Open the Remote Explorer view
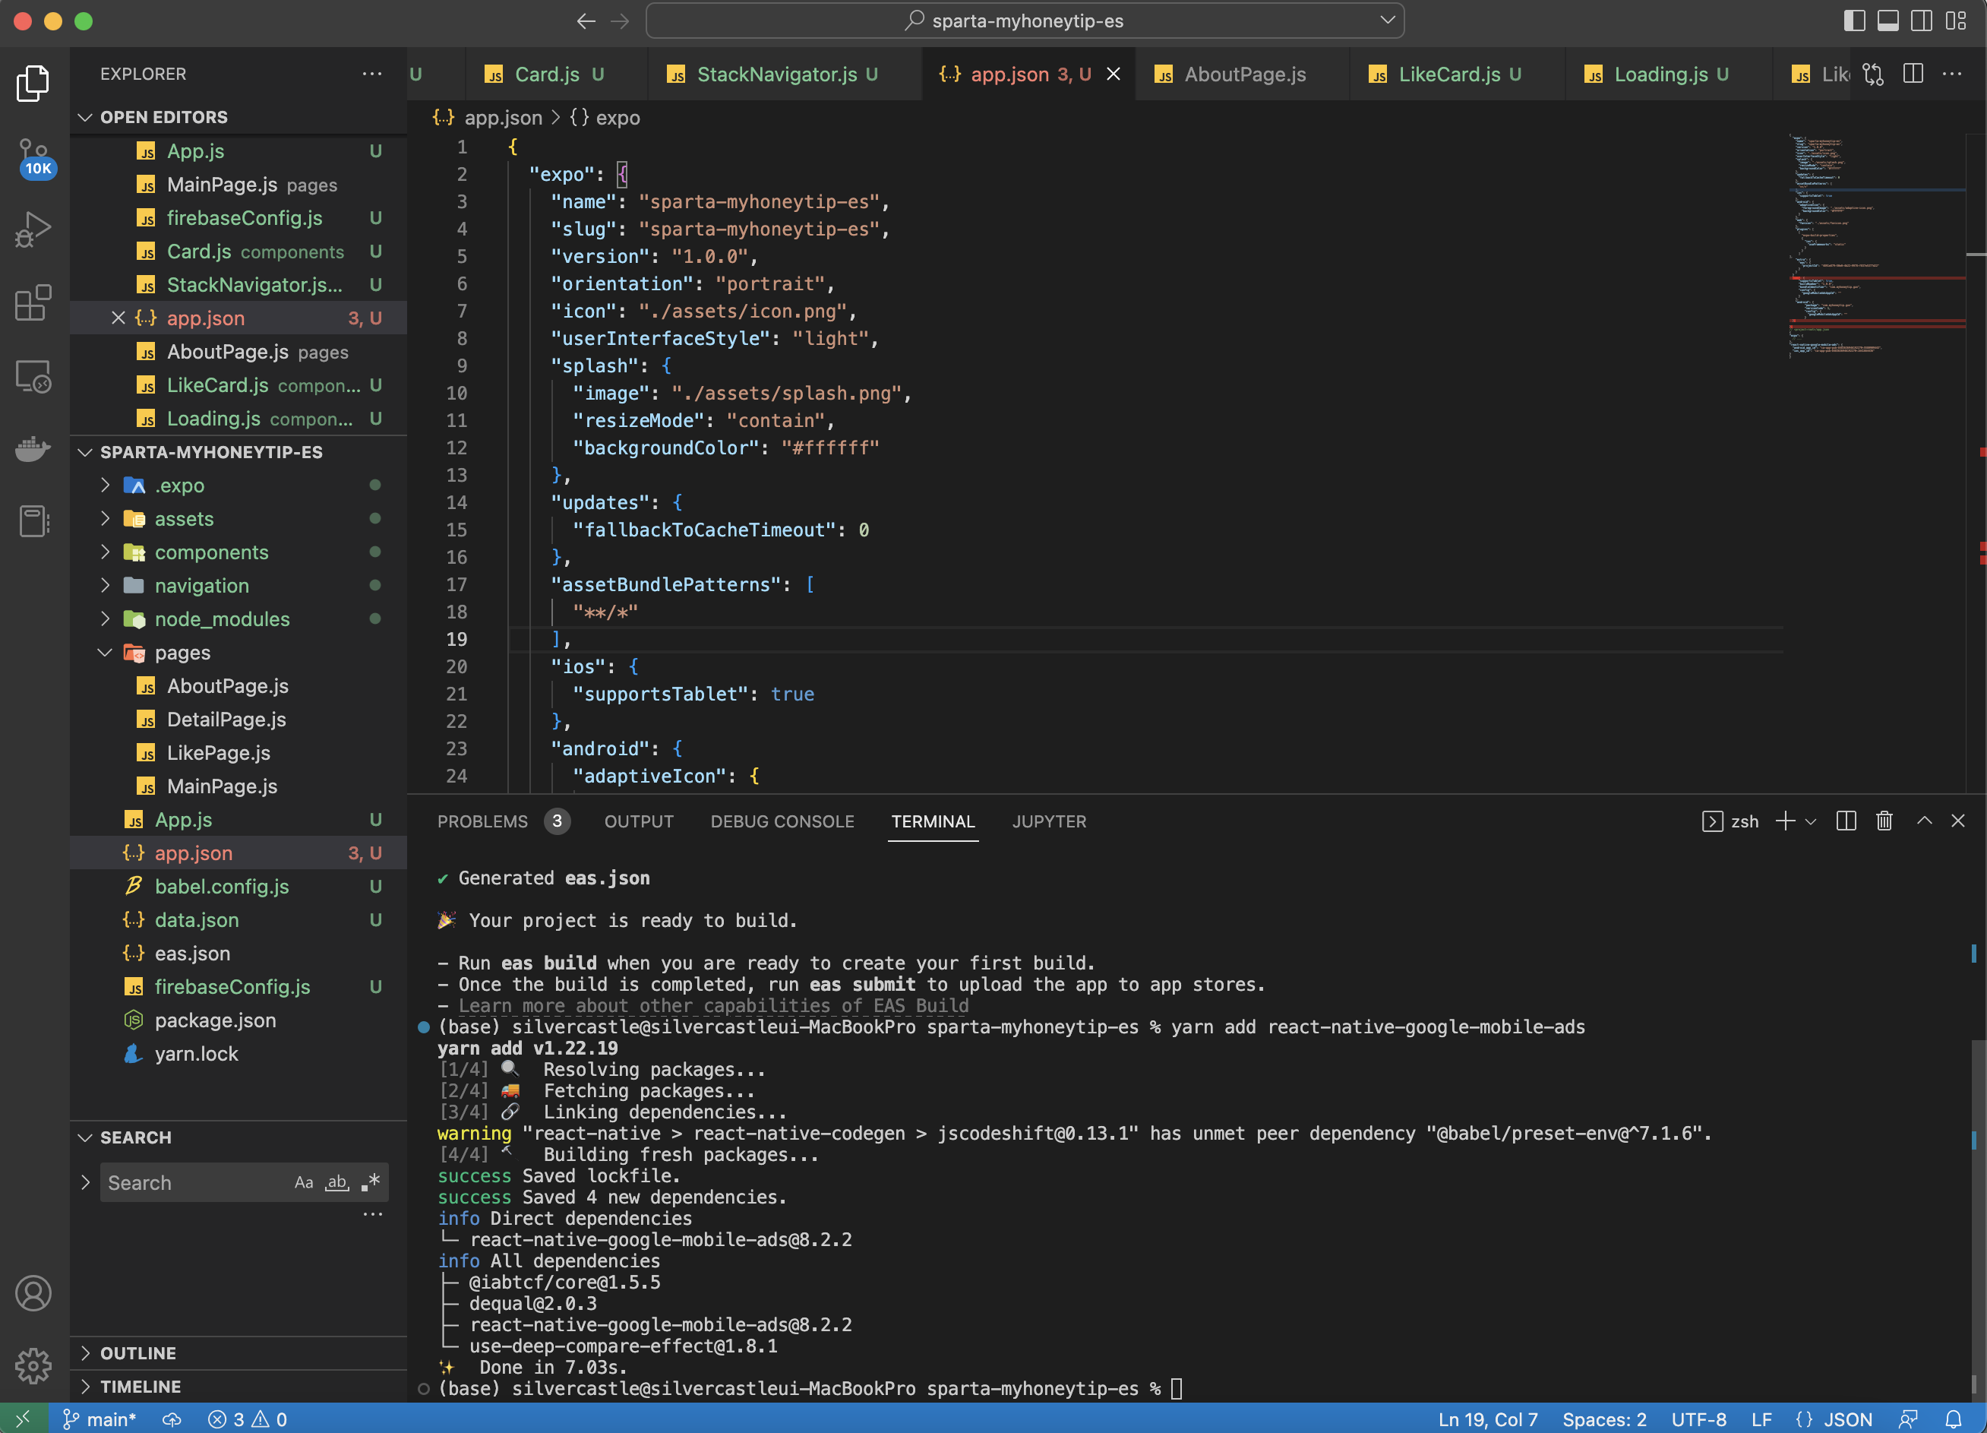 [33, 377]
